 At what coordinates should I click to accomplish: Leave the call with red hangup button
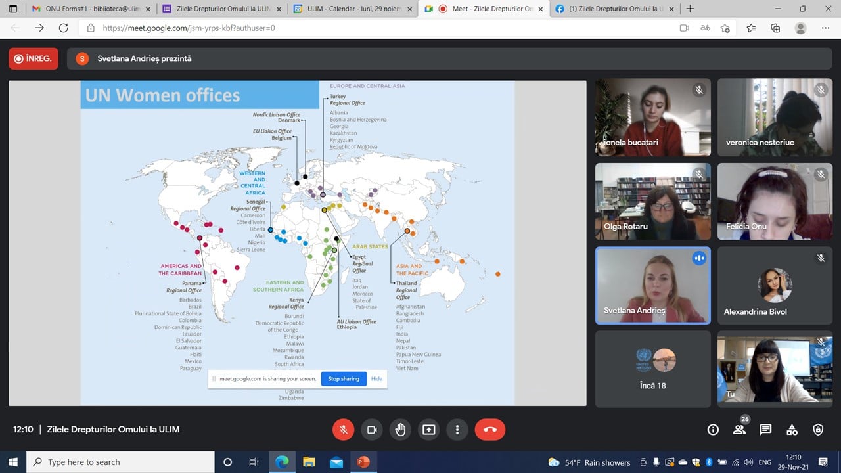pyautogui.click(x=490, y=430)
